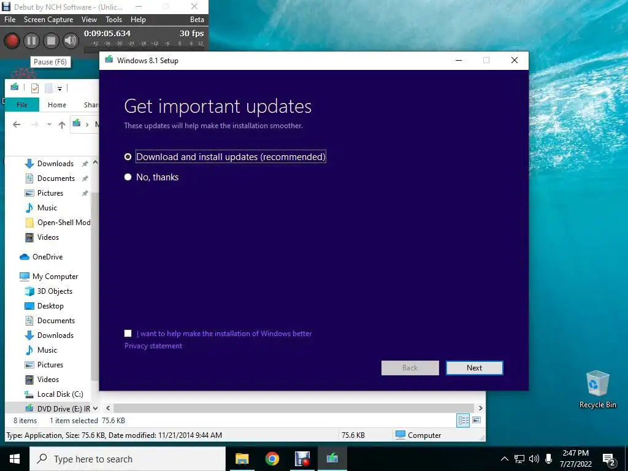The image size is (628, 471).
Task: Open the Windows Start button
Action: pos(15,459)
